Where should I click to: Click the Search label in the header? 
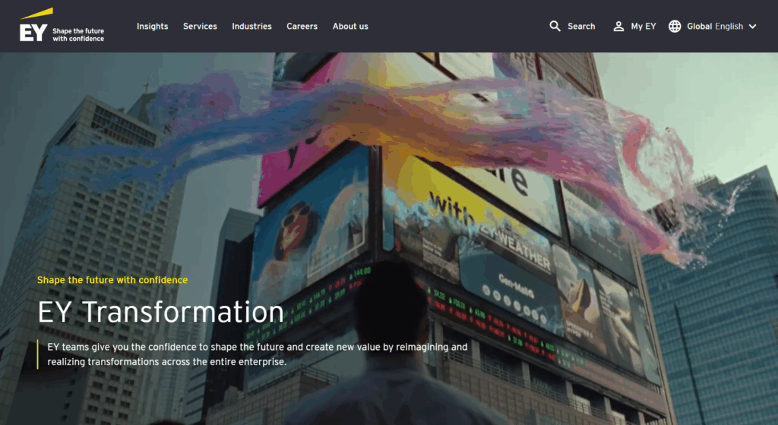click(x=581, y=27)
